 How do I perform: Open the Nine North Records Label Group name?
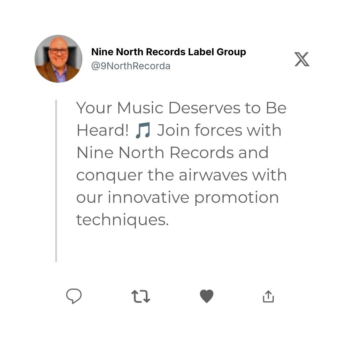(169, 52)
